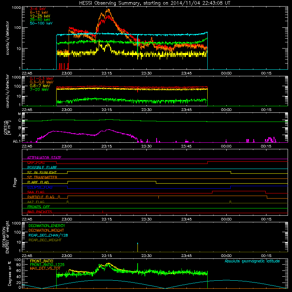The image size is (292, 292).
Task: Click the HESSI Observing Summary title
Action: pos(154,3)
